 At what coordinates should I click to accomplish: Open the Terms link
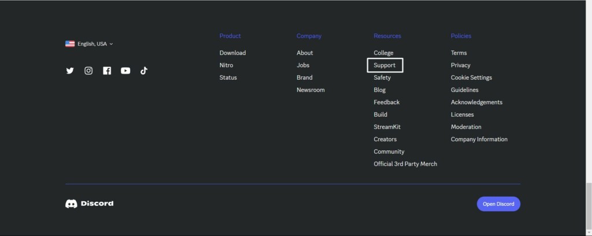458,53
